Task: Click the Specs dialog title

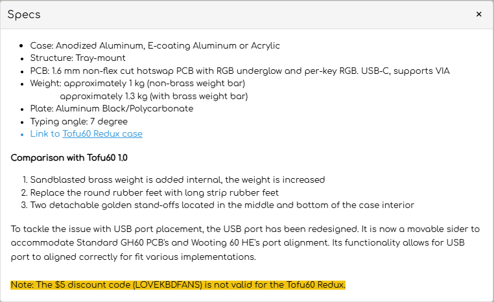Action: coord(24,14)
